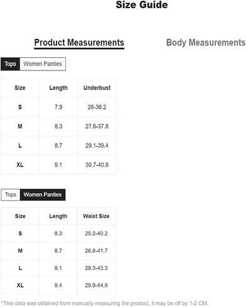Select the 29.9-44.9 waist size value

pyautogui.click(x=96, y=286)
